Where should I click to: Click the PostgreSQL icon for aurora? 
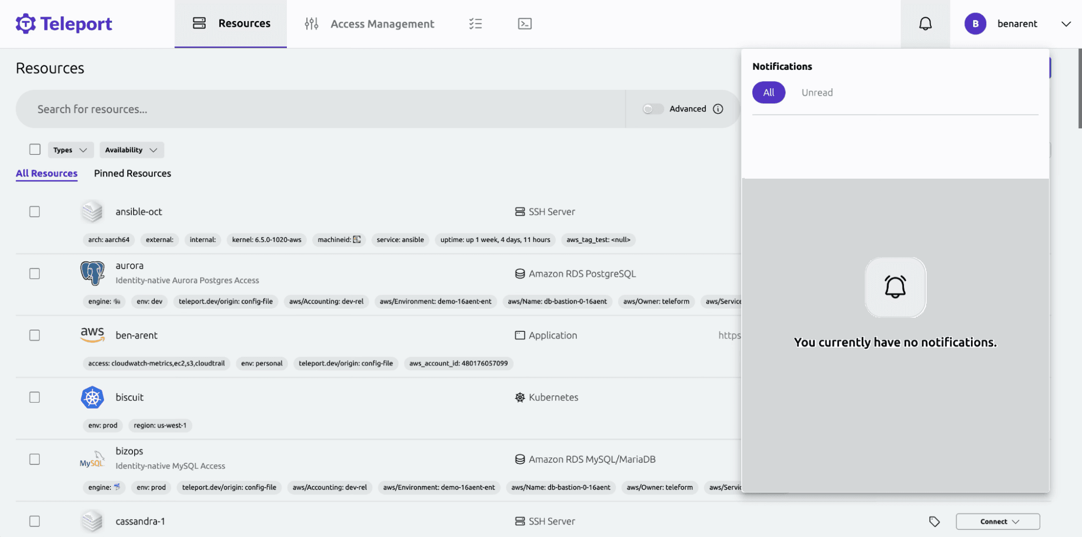click(x=92, y=273)
